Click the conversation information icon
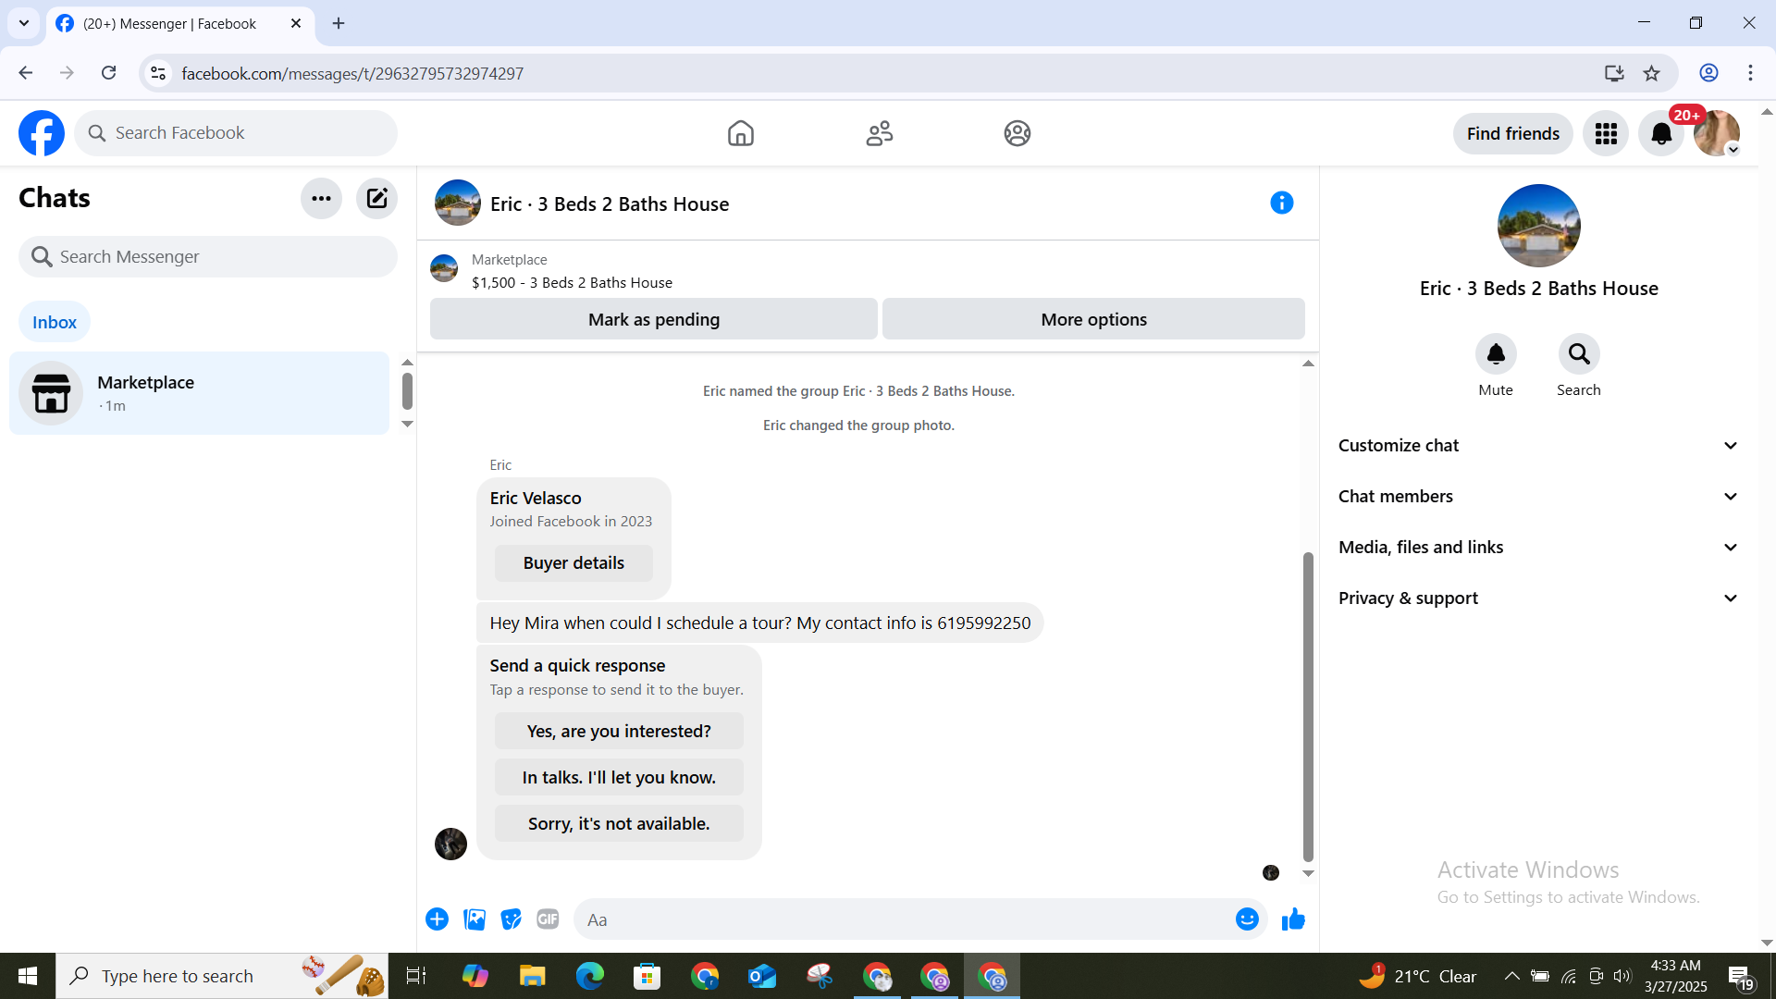Screen dimensions: 1776x999 (x=1281, y=203)
